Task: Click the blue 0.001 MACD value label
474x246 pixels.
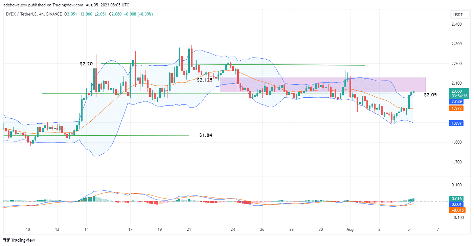Action: 457,204
